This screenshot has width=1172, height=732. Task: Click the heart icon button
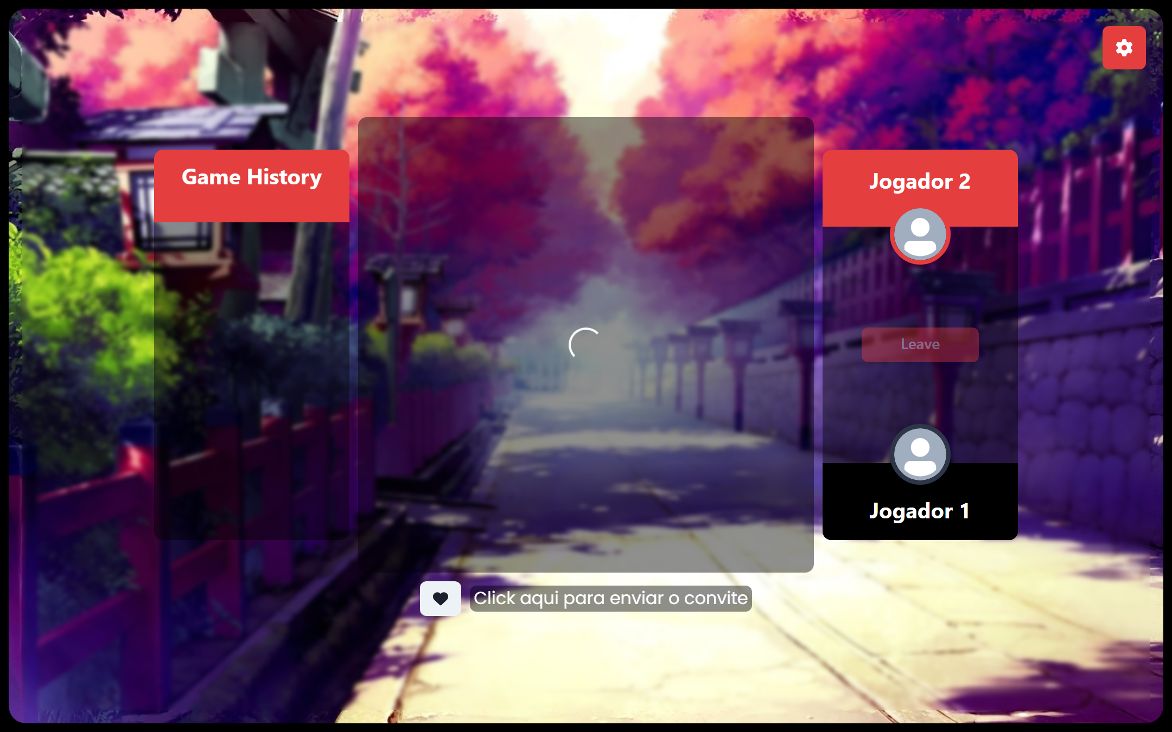tap(440, 599)
